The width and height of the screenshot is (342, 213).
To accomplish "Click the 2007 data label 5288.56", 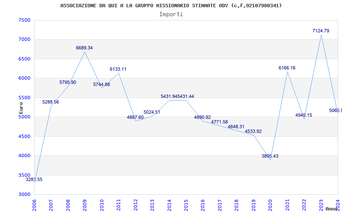I will pos(50,102).
